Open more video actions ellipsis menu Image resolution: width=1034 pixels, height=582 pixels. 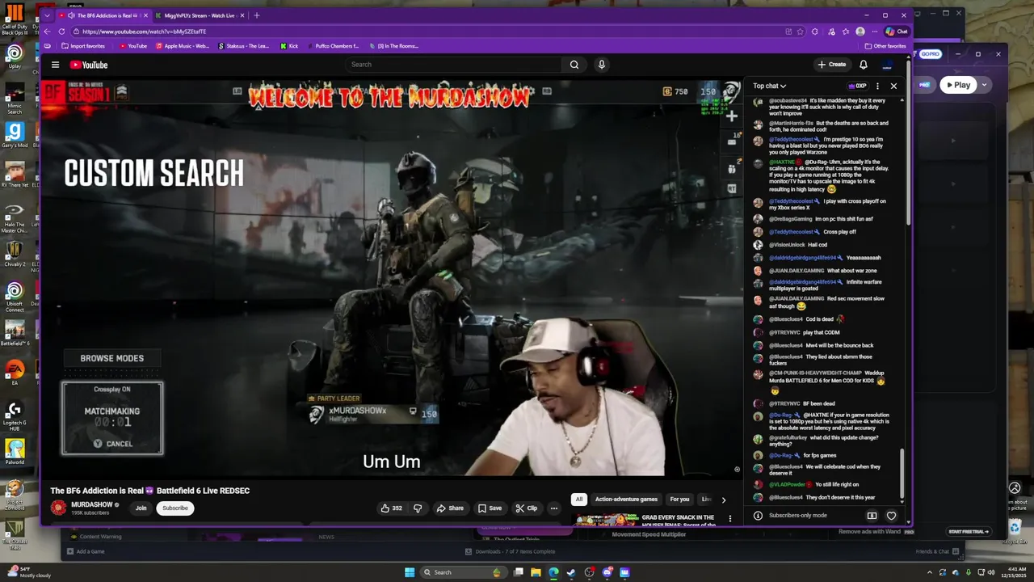click(554, 508)
